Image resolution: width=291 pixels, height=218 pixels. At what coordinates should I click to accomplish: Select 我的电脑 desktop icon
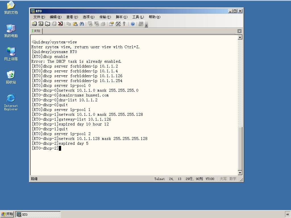coord(11,31)
